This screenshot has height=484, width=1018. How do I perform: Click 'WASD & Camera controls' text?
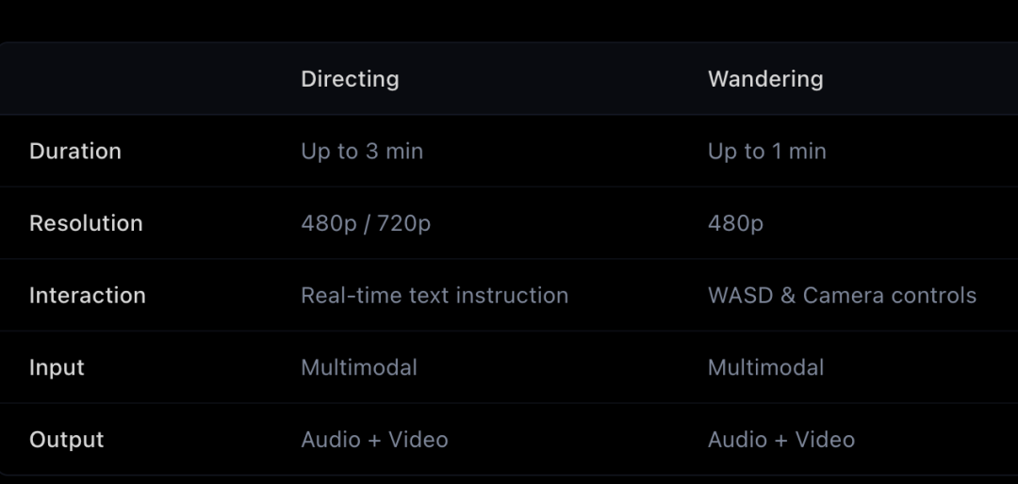coord(842,296)
